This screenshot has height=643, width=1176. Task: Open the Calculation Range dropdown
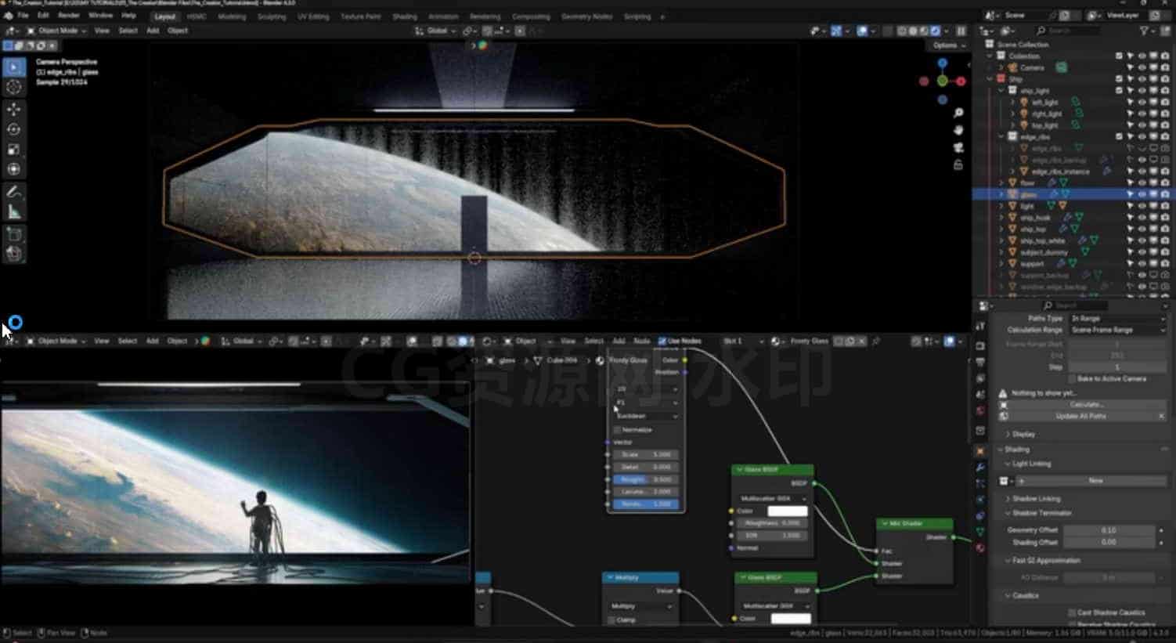[1117, 331]
